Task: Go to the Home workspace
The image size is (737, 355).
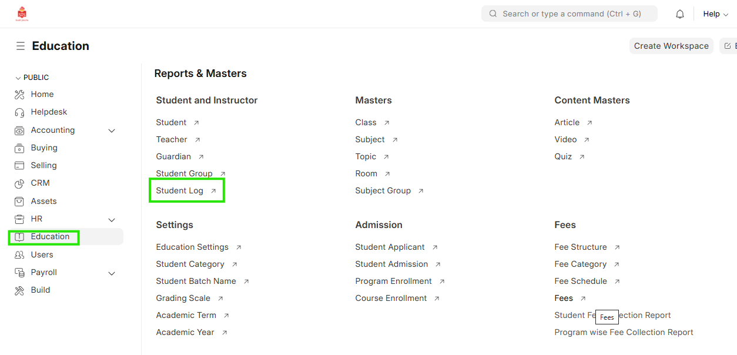Action: coord(42,95)
